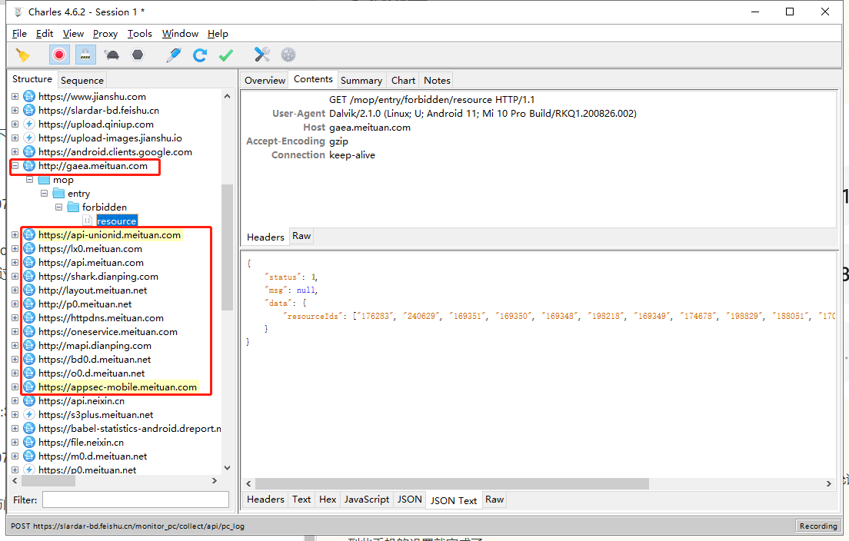Toggle breakpoints hexagon icon

[138, 55]
